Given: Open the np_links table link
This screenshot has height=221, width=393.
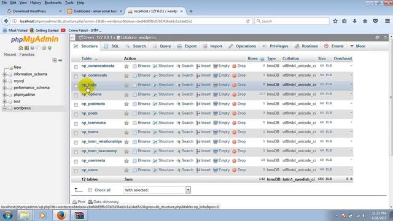Looking at the screenshot, I should [88, 85].
